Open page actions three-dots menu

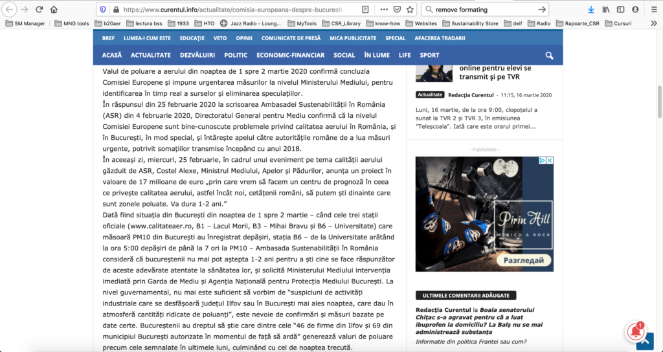(x=384, y=9)
